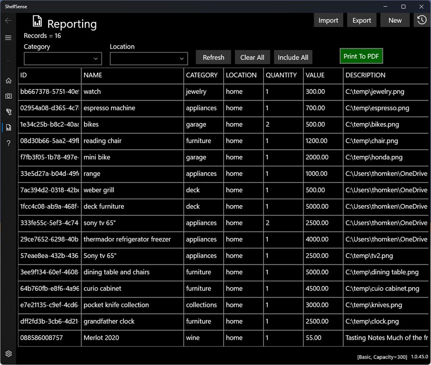The image size is (431, 365).
Task: Click the Import button
Action: [328, 20]
